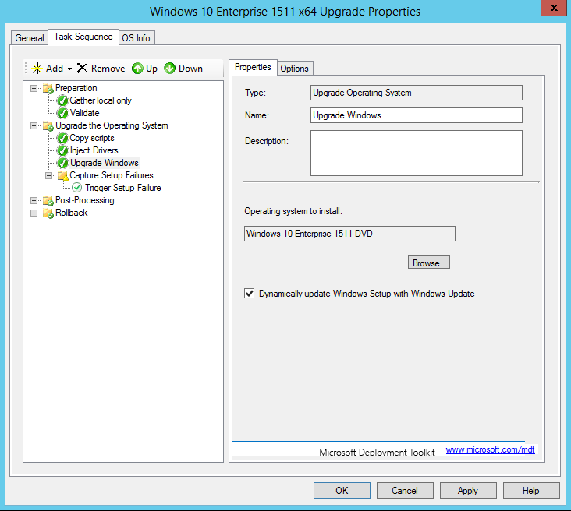Image resolution: width=571 pixels, height=511 pixels.
Task: Select the Post-Processing group label
Action: pyautogui.click(x=85, y=200)
